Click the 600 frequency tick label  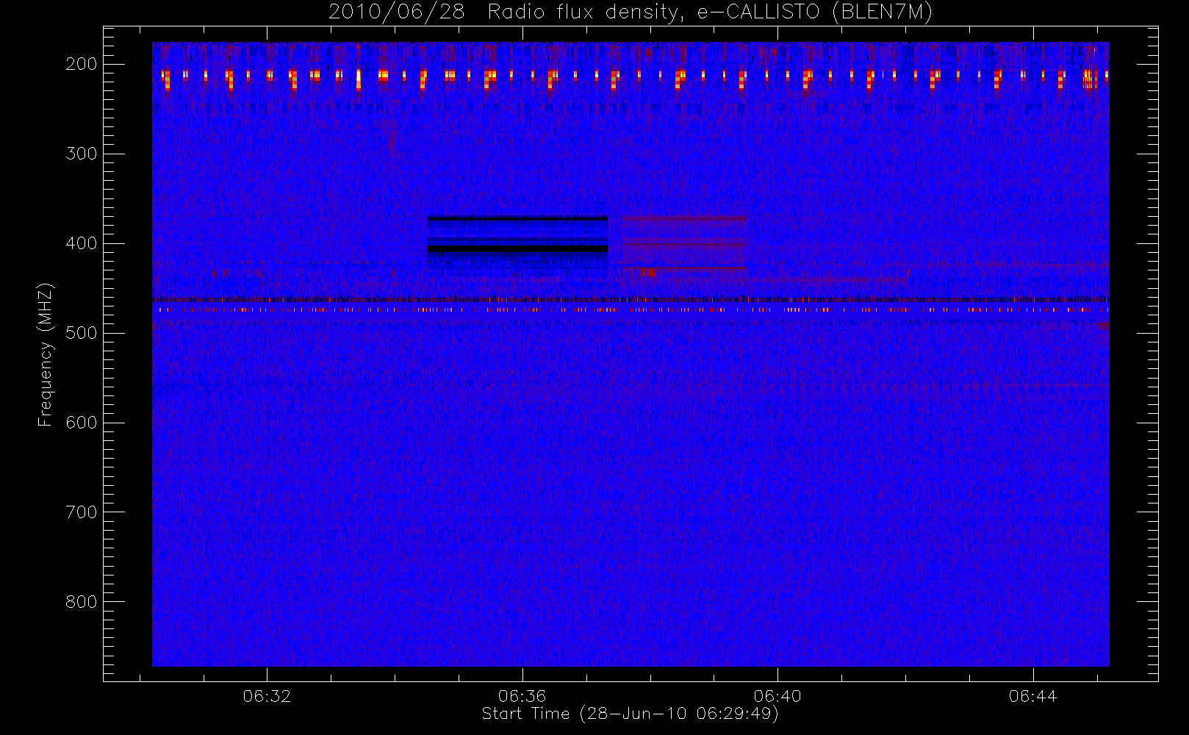pyautogui.click(x=82, y=423)
